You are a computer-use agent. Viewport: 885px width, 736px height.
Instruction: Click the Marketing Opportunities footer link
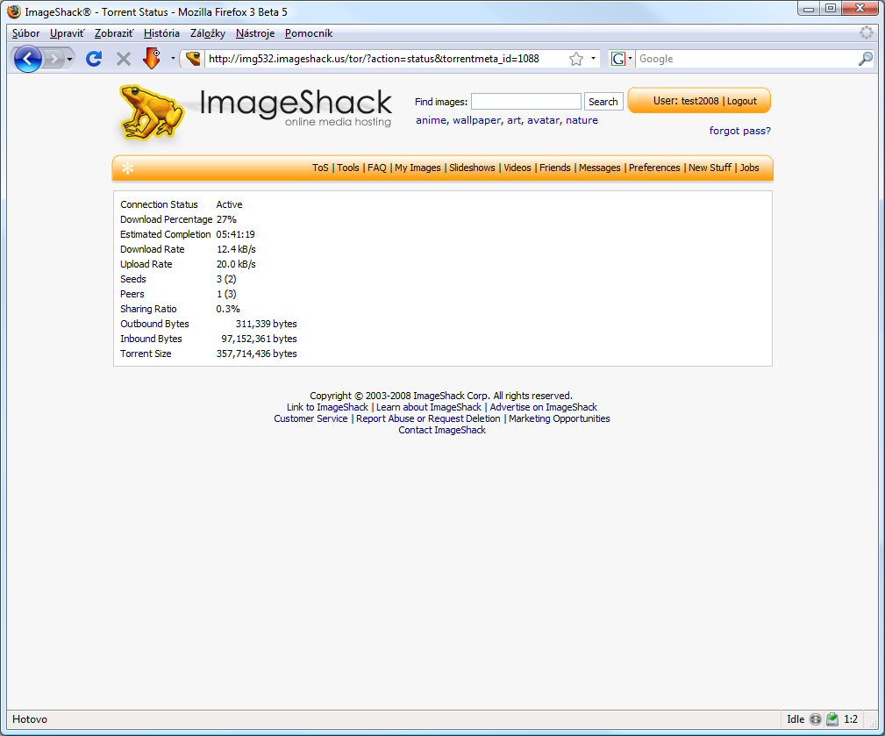[560, 418]
